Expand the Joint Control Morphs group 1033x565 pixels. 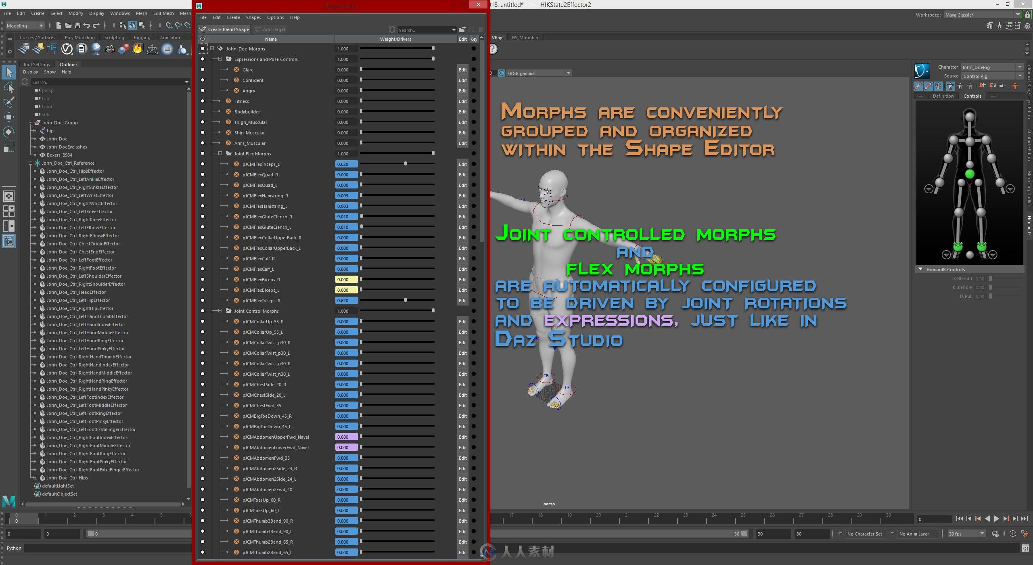tap(220, 310)
